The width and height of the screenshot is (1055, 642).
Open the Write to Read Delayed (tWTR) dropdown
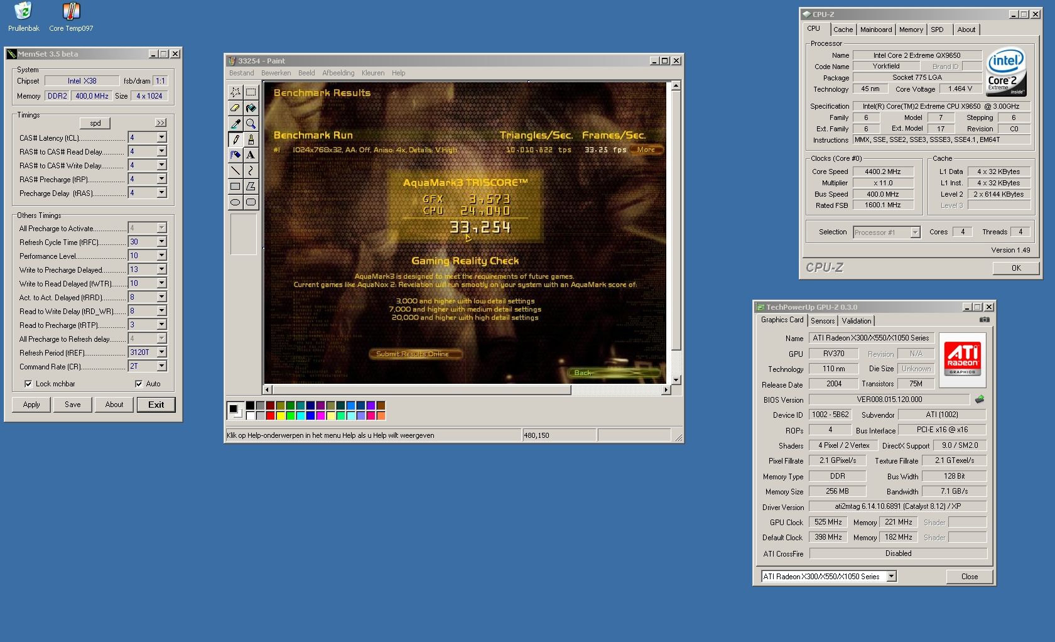pos(161,283)
